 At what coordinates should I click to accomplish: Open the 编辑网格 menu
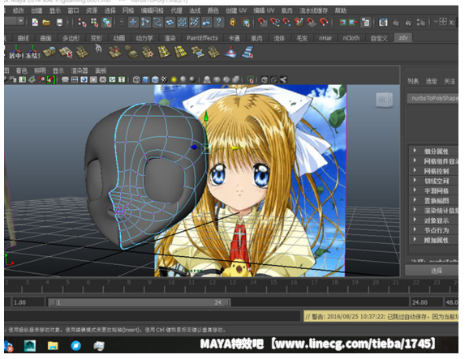coord(153,11)
